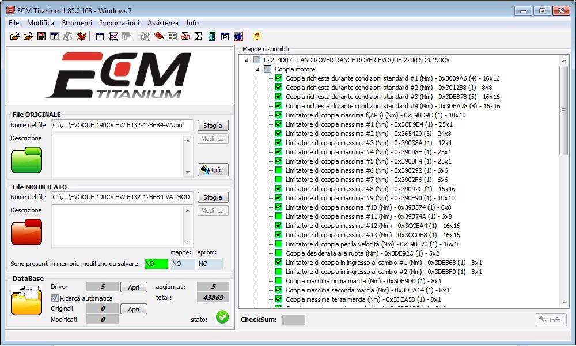Click Info button in File ORIGINALE section
Image resolution: width=576 pixels, height=346 pixels.
point(213,170)
